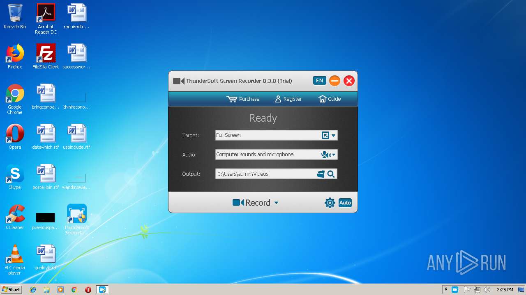Select the requiredto... document file
The height and width of the screenshot is (295, 526).
(76, 16)
